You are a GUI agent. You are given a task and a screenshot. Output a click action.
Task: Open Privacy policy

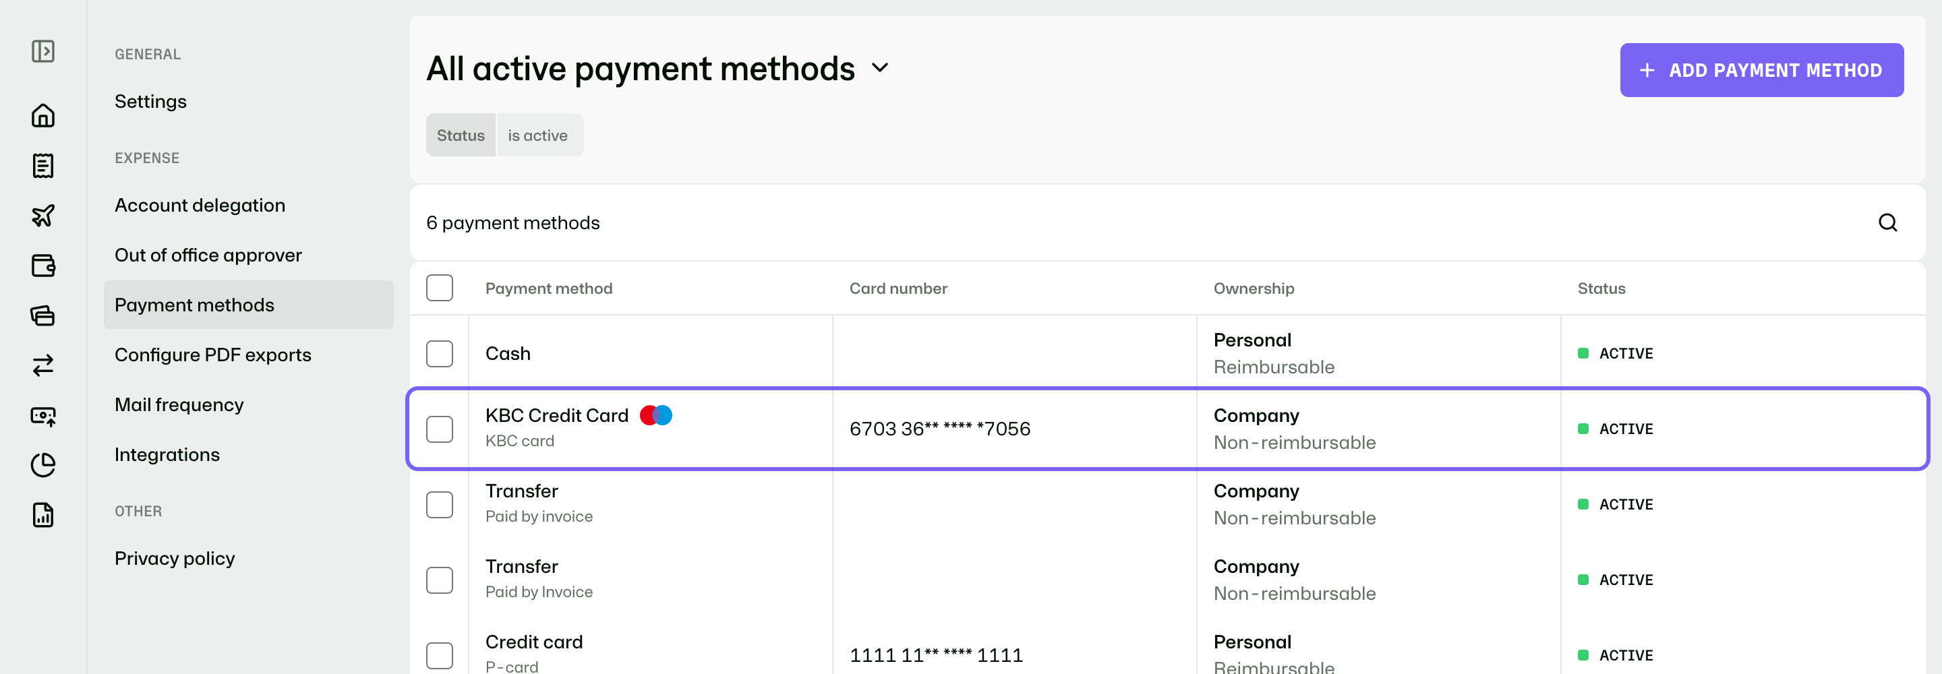[x=175, y=559]
